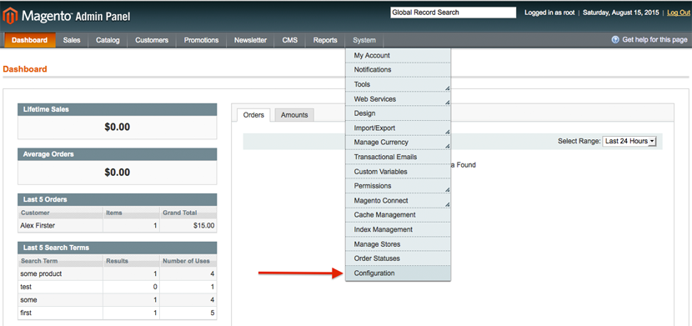Click the 'first' search term row
692x326 pixels.
pos(118,313)
